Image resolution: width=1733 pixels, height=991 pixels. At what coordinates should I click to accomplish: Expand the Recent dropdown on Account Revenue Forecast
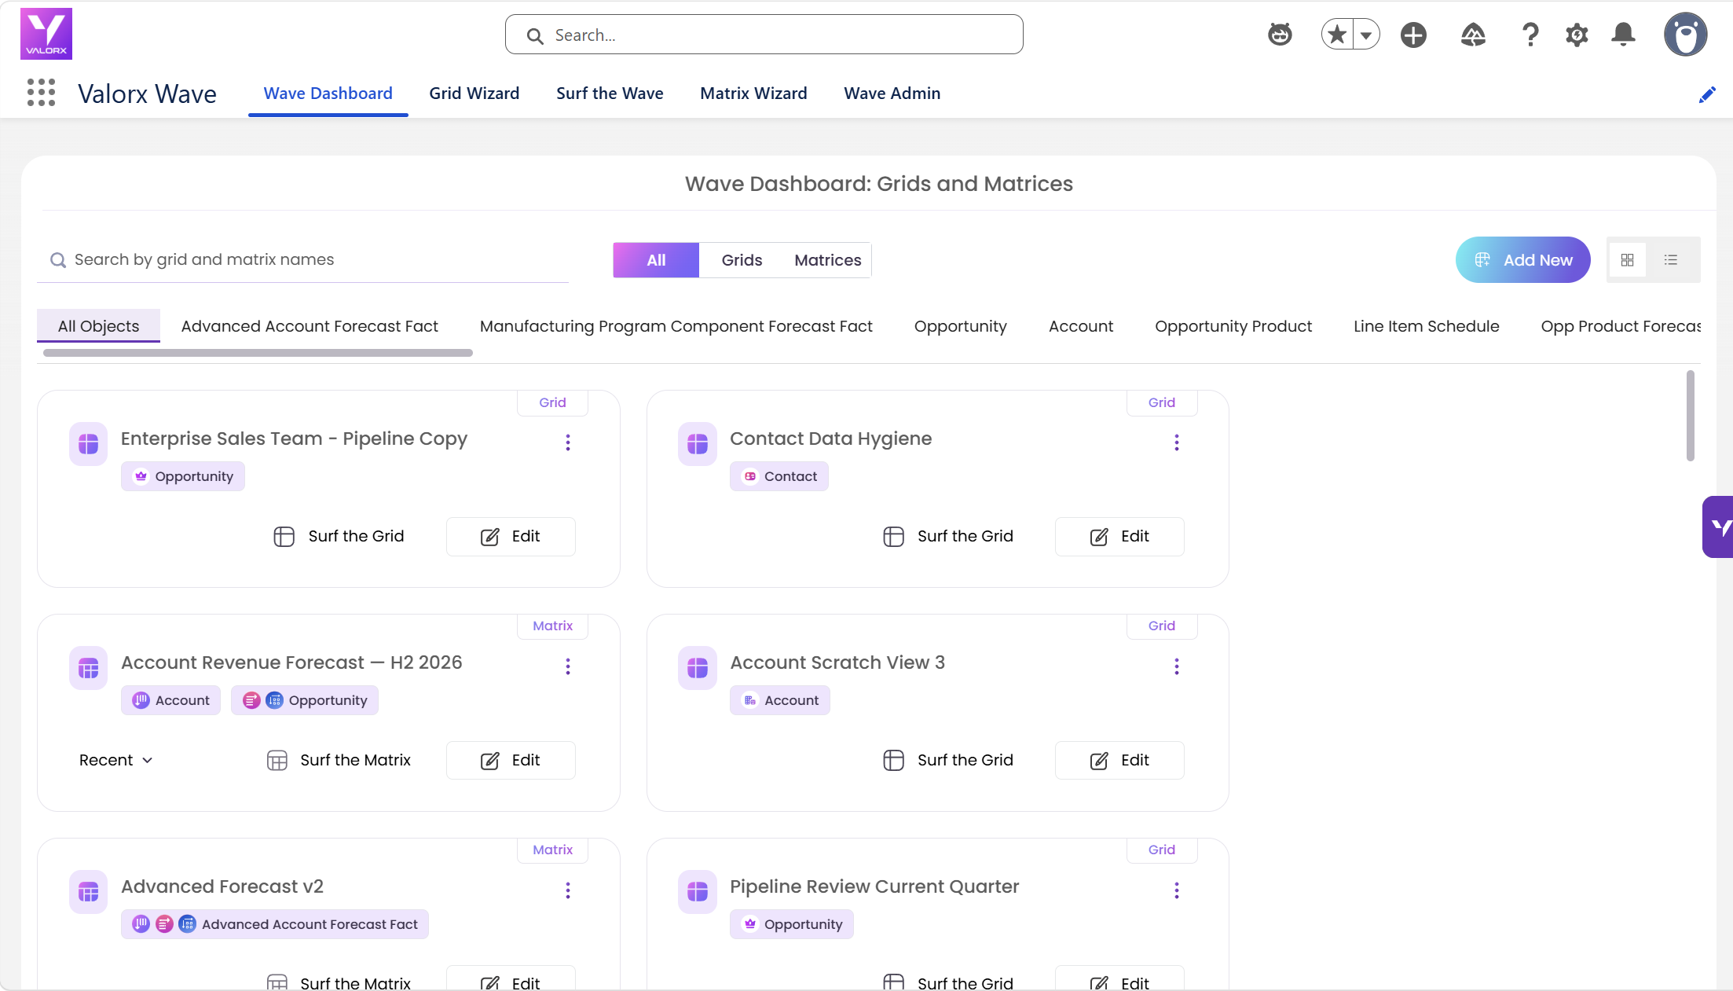click(x=115, y=760)
